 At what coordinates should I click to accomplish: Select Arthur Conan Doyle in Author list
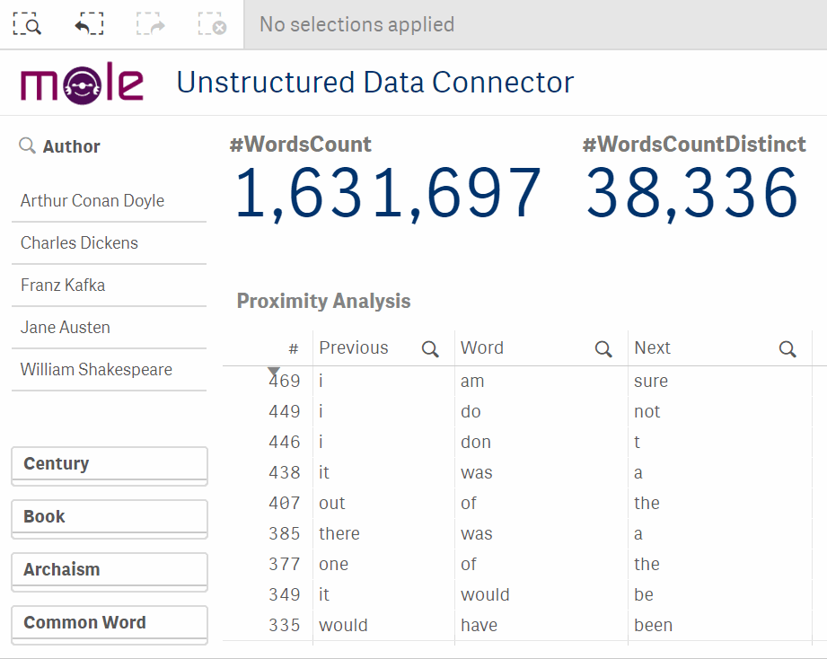110,201
